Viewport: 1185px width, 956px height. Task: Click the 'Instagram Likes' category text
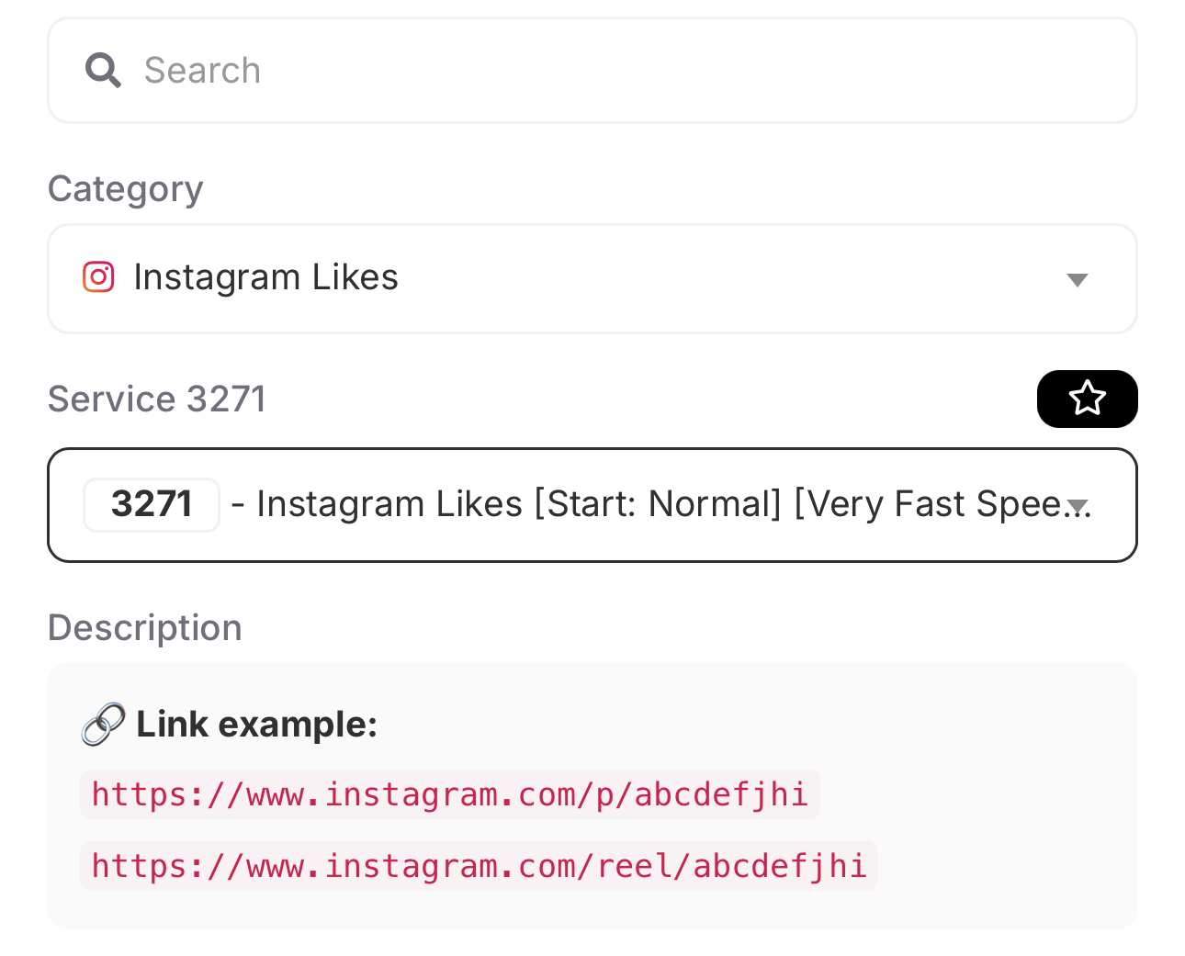265,277
